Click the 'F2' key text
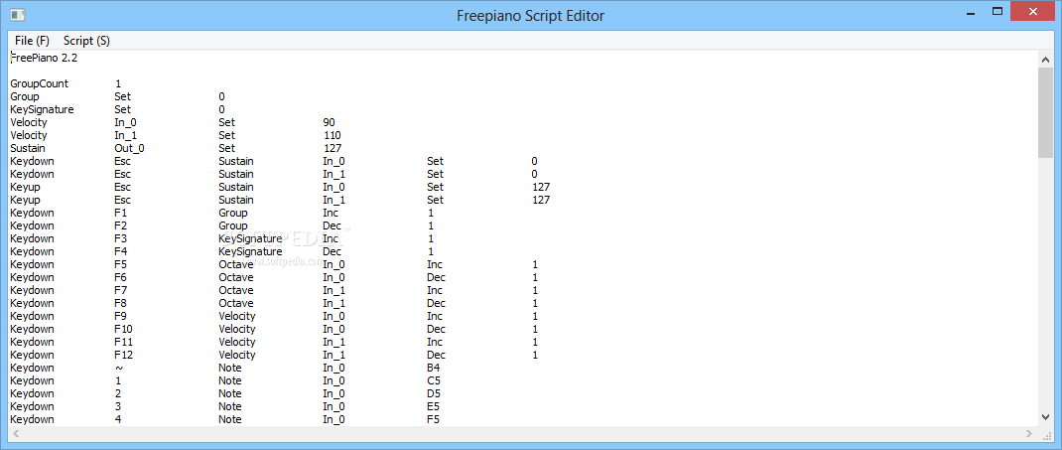Image resolution: width=1062 pixels, height=450 pixels. pyautogui.click(x=121, y=225)
